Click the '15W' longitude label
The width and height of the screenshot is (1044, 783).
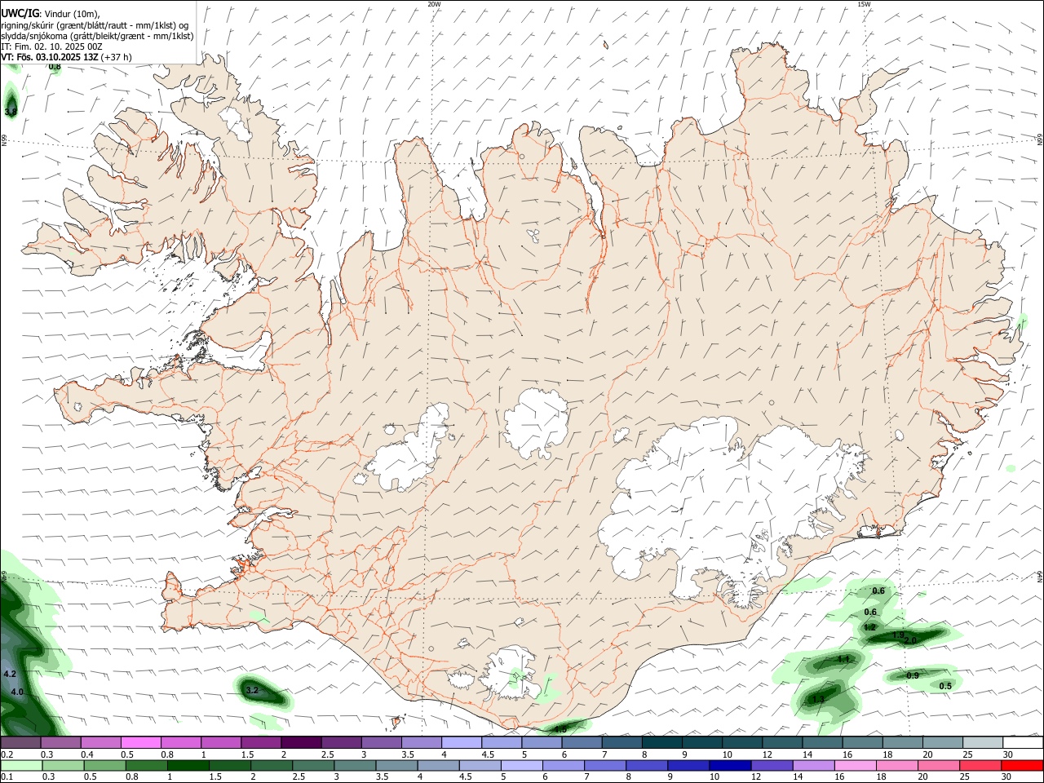point(864,4)
